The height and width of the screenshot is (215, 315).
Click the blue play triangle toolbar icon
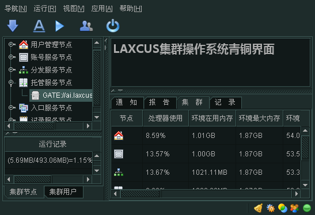coord(59,26)
